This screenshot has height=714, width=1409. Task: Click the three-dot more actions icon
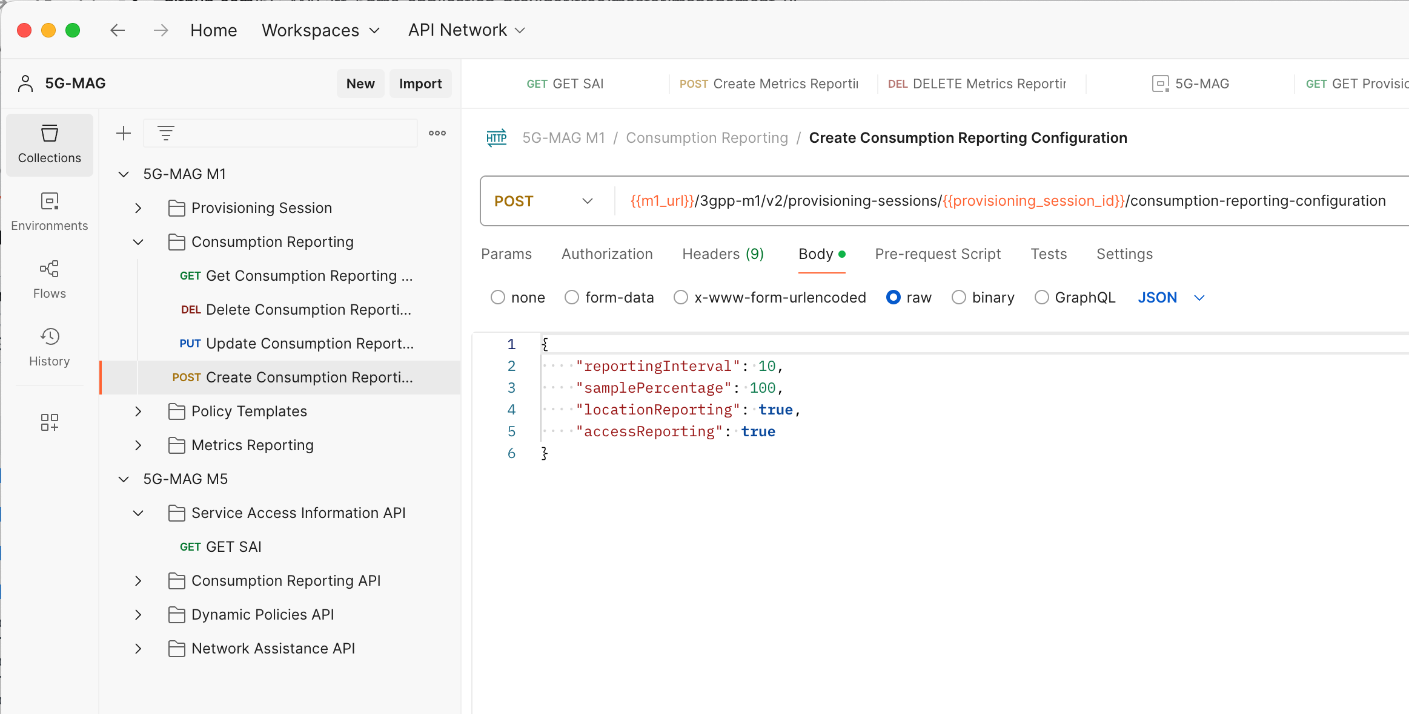point(437,133)
